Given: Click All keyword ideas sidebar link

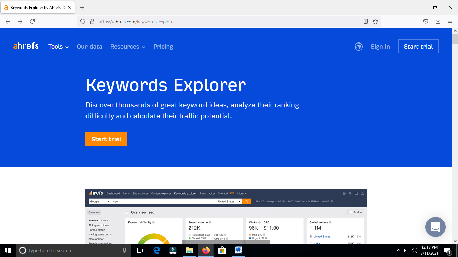Looking at the screenshot, I should (x=99, y=225).
